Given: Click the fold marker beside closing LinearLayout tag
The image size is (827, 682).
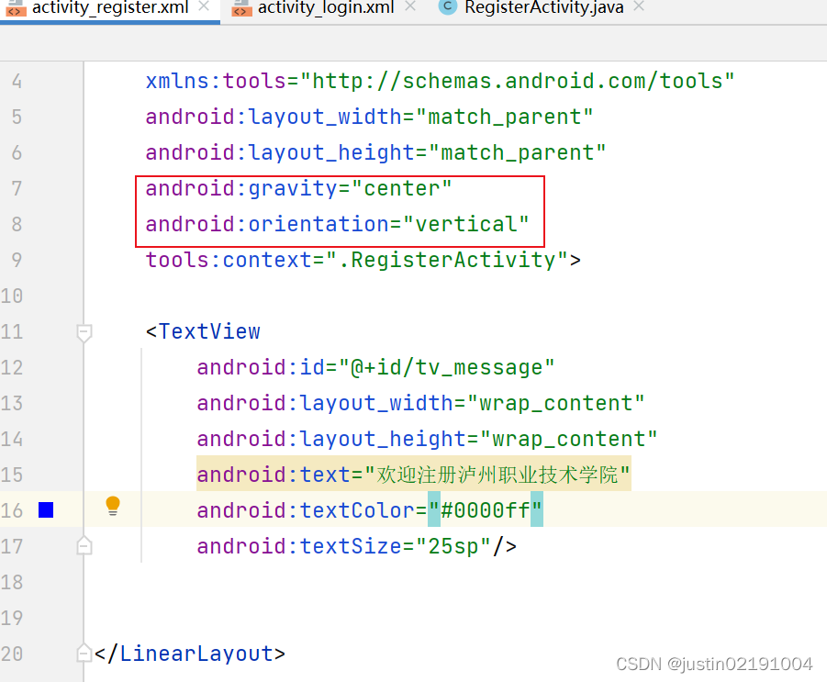Looking at the screenshot, I should [x=84, y=653].
